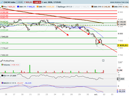Click the support level label 7 940,00
Image resolution: width=129 pixels, height=96 pixels.
point(4,37)
